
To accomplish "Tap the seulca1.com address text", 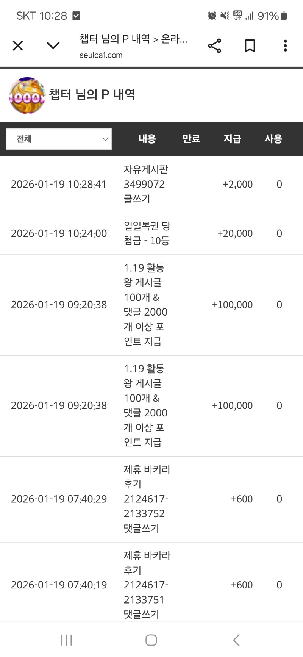I will tap(101, 55).
